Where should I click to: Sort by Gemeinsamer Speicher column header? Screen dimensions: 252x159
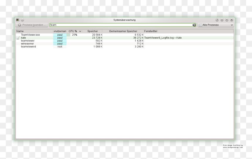click(x=123, y=31)
